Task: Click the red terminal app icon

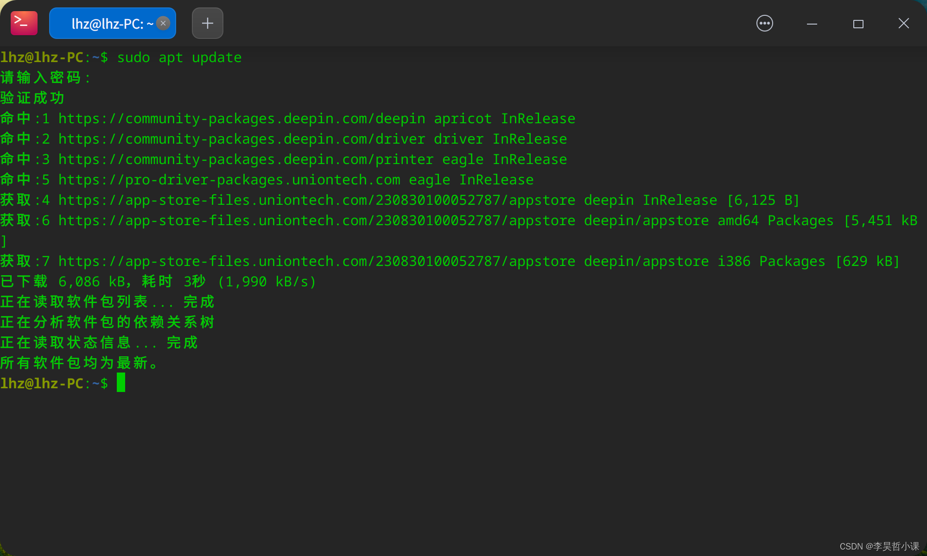Action: [24, 23]
